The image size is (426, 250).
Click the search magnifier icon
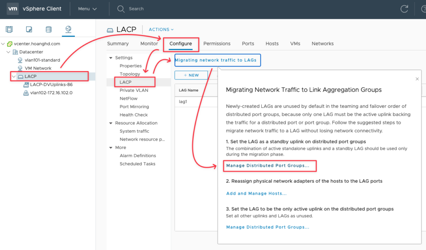[x=121, y=9]
